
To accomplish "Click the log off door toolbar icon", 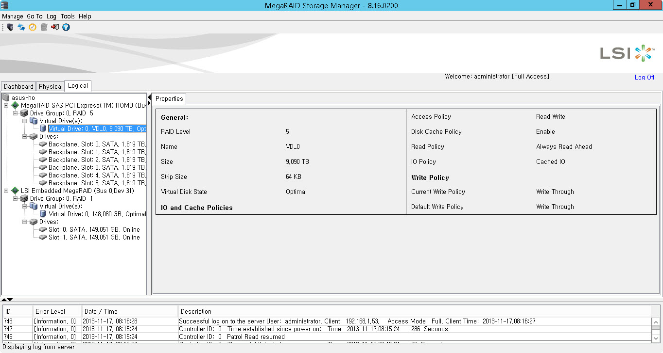I will point(55,27).
